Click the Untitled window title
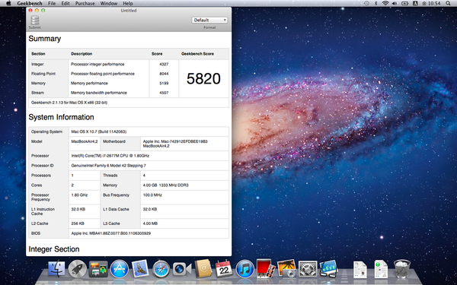This screenshot has height=285, width=457. (x=129, y=11)
